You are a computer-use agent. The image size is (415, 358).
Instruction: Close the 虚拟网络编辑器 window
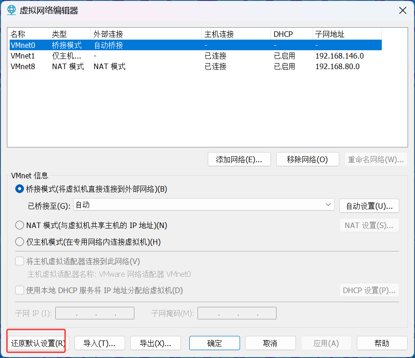403,11
